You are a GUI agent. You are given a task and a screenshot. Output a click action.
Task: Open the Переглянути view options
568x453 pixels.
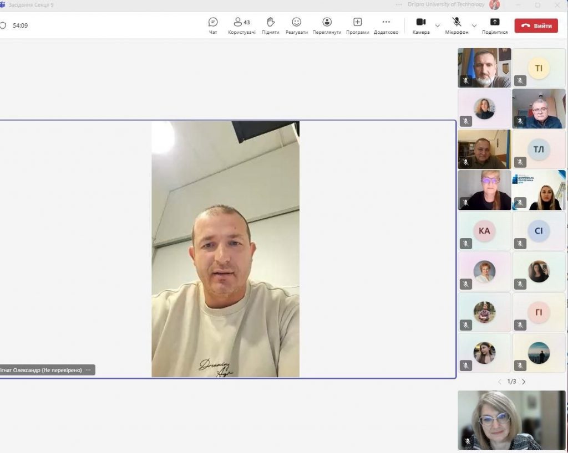pyautogui.click(x=327, y=25)
